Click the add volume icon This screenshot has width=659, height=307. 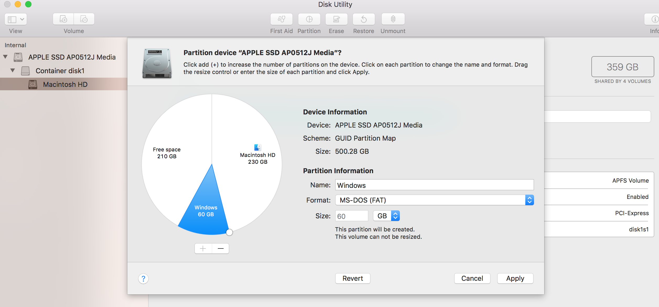point(63,19)
